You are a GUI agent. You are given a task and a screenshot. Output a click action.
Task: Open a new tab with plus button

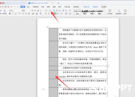pos(58,3)
